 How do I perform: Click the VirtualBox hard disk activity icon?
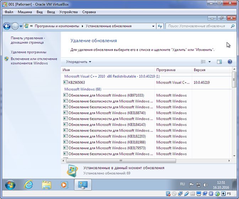[x=168, y=194]
